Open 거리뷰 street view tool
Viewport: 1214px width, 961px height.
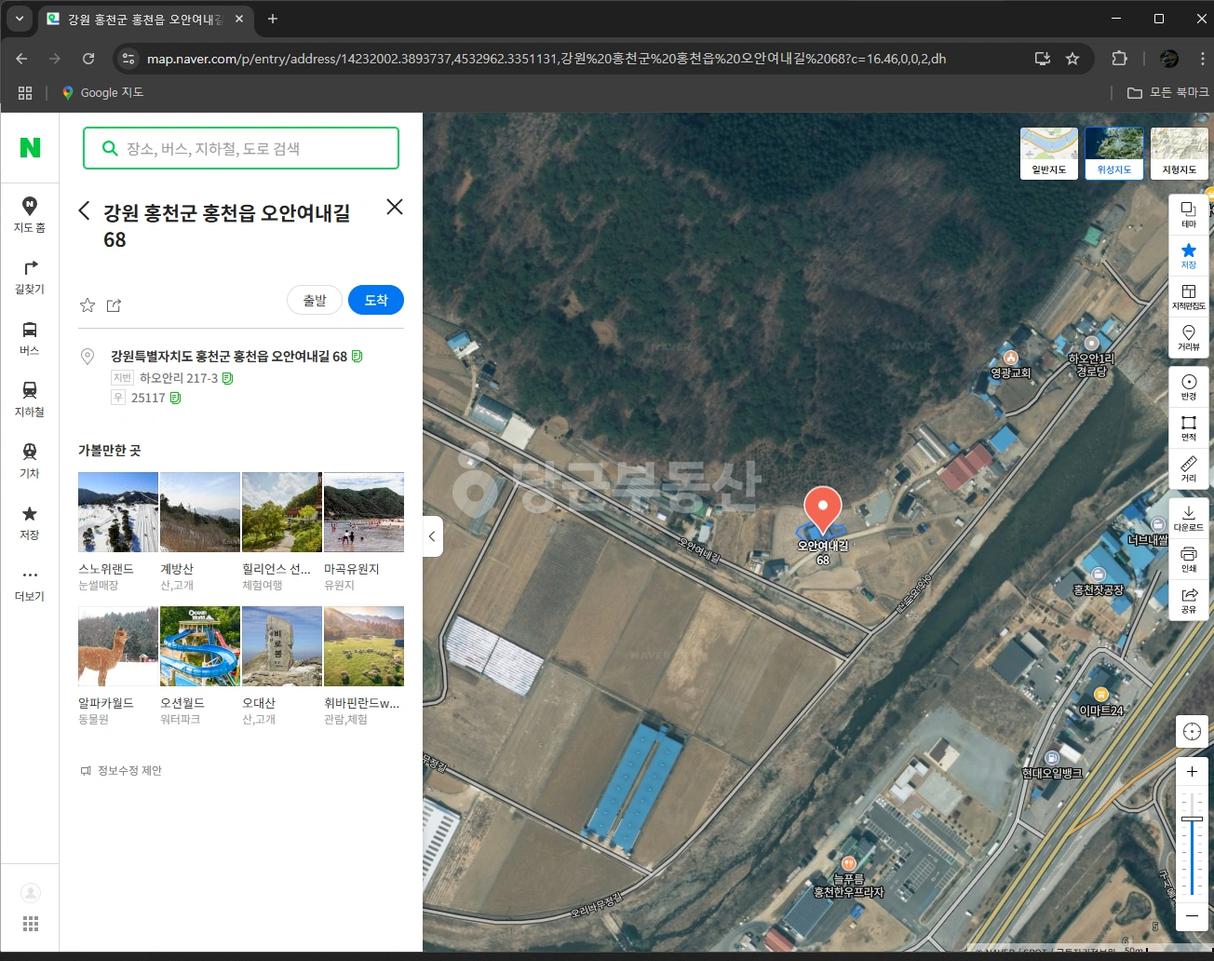pos(1189,338)
